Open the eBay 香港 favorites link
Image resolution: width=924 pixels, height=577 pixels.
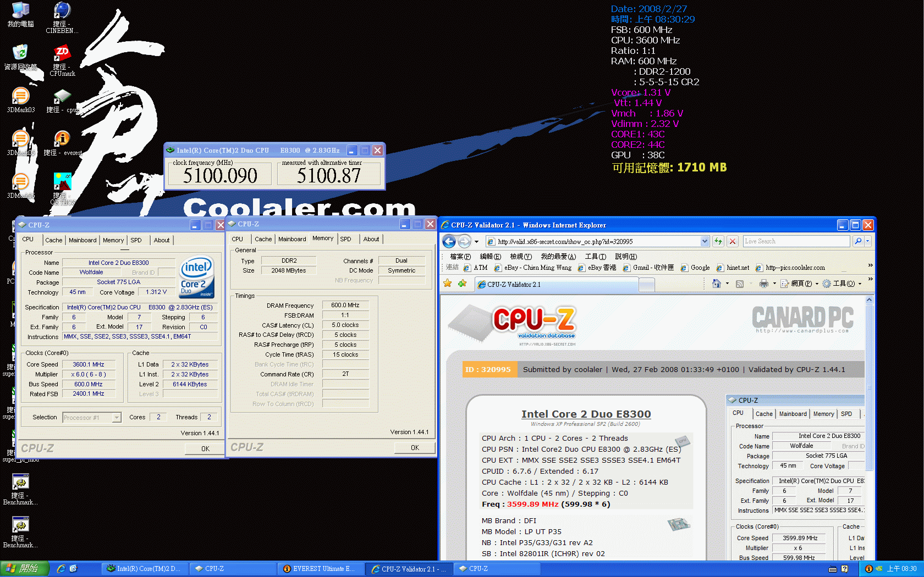click(597, 268)
